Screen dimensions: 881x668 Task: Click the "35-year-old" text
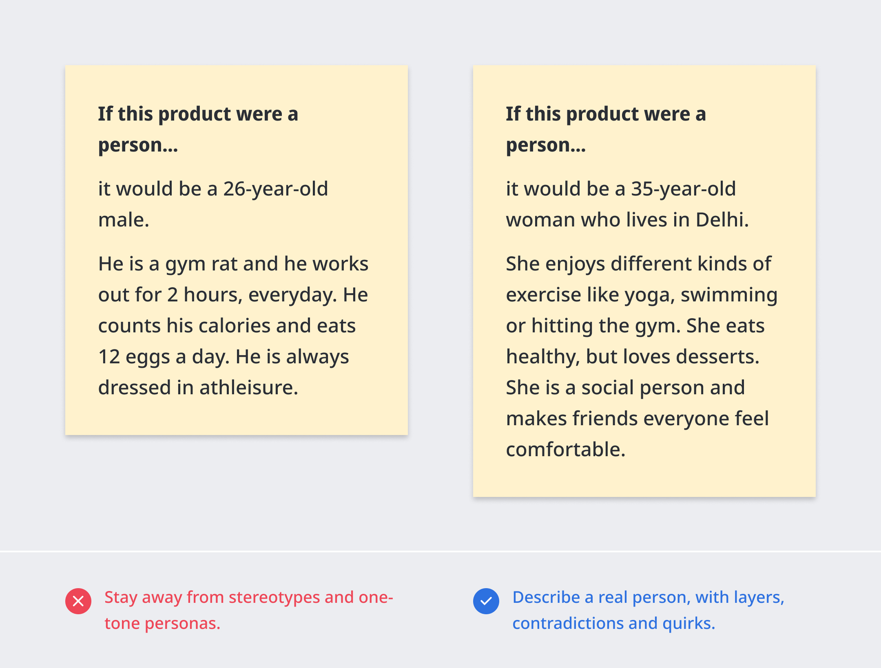click(x=684, y=189)
